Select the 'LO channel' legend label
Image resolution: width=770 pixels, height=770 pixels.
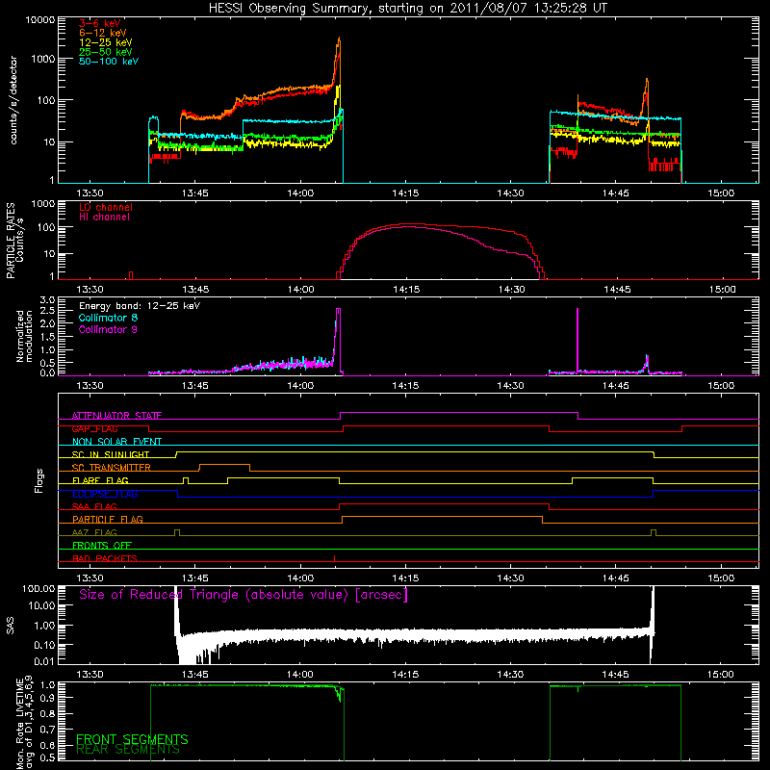pos(106,207)
